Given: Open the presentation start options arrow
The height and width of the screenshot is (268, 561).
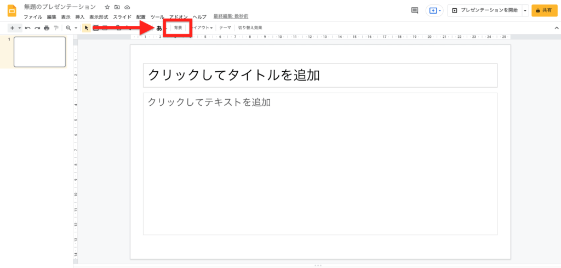Looking at the screenshot, I should (x=525, y=11).
